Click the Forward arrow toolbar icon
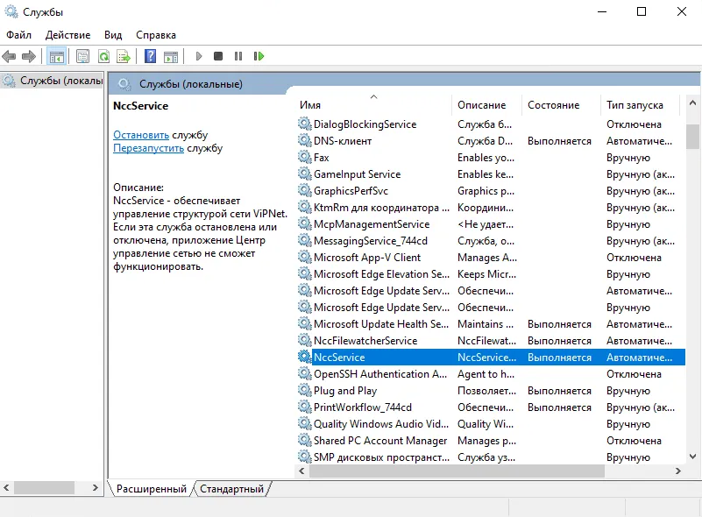 (29, 56)
